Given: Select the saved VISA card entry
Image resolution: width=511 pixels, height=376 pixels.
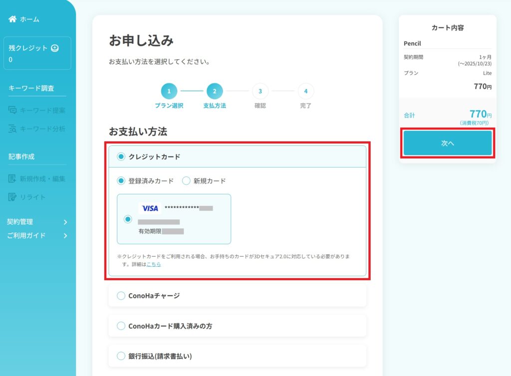Looking at the screenshot, I should point(128,219).
